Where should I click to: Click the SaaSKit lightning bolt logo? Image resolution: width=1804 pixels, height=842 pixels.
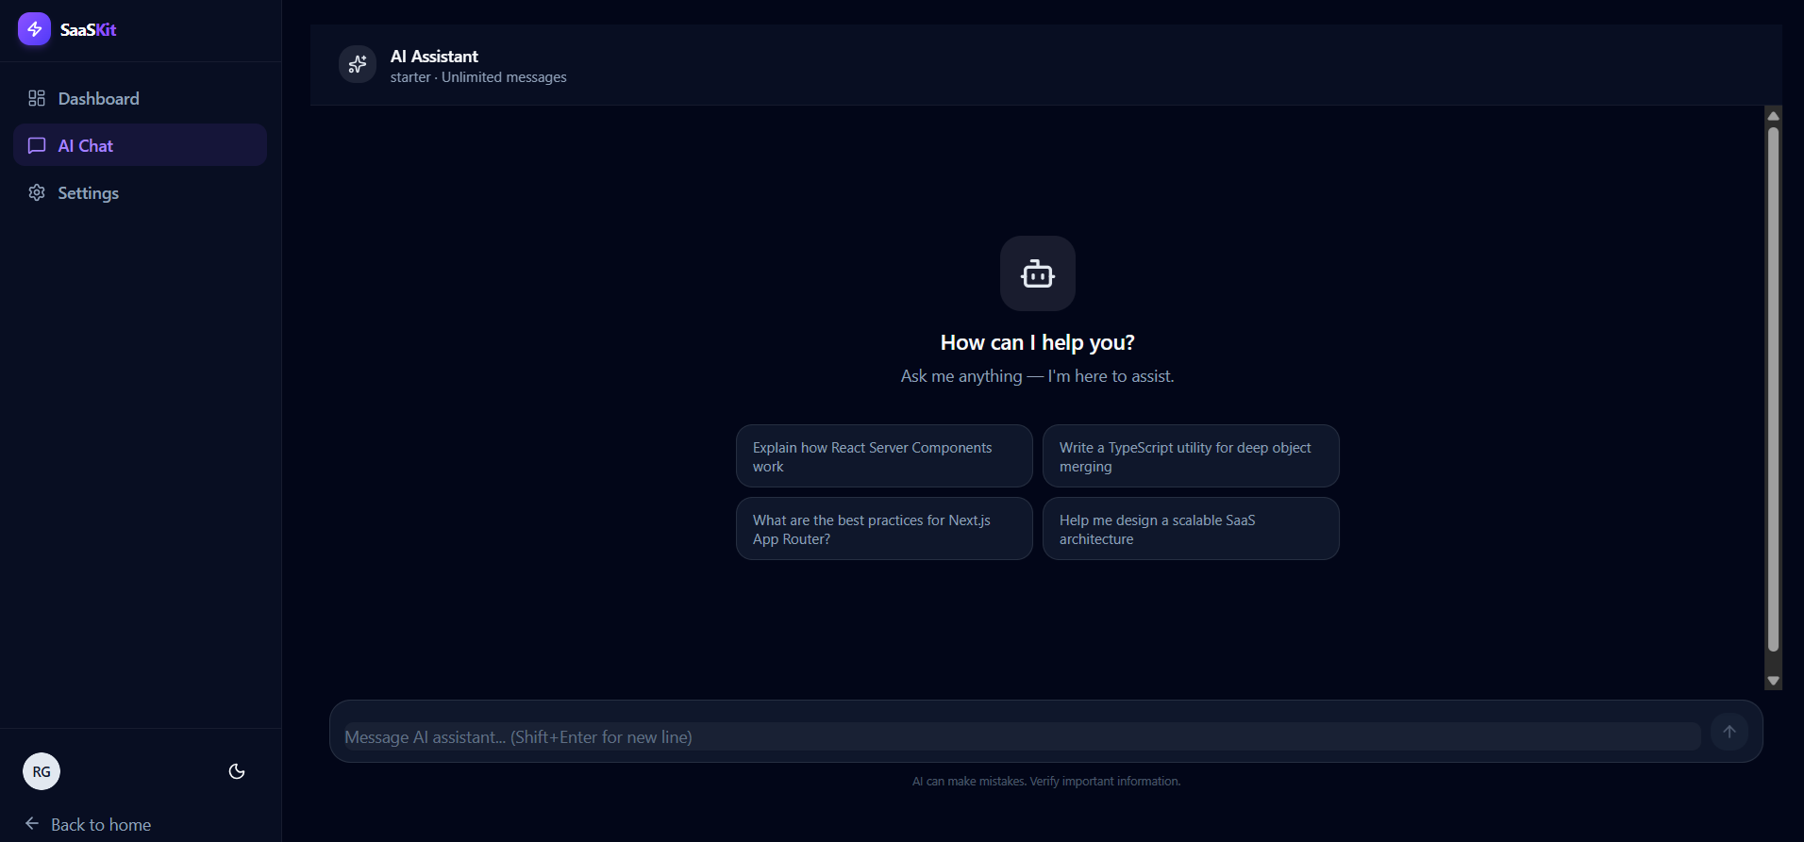coord(34,29)
